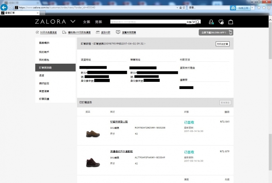Open the wishlist heart icon
This screenshot has height=183, width=272.
[221, 22]
